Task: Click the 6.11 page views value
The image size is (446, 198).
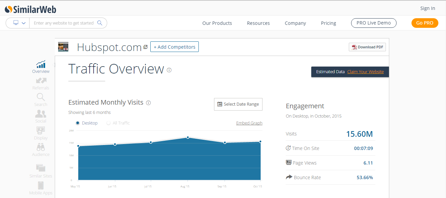Action: (x=368, y=163)
